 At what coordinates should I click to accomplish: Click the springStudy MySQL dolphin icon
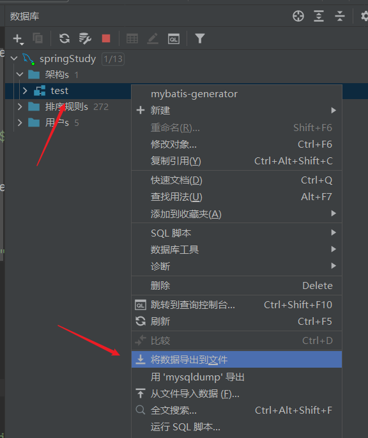(x=29, y=59)
